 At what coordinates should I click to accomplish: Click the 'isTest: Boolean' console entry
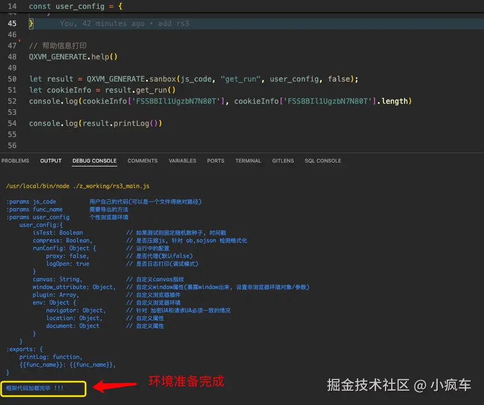coord(58,232)
